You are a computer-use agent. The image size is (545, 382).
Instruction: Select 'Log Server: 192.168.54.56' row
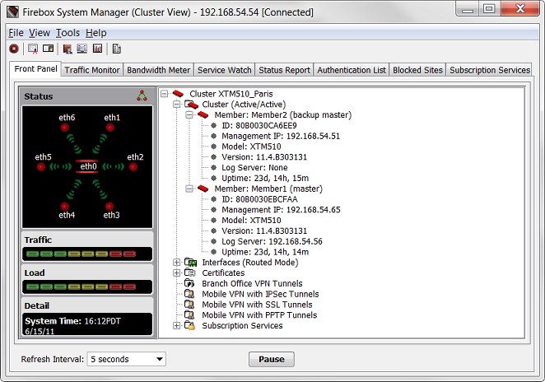point(272,241)
